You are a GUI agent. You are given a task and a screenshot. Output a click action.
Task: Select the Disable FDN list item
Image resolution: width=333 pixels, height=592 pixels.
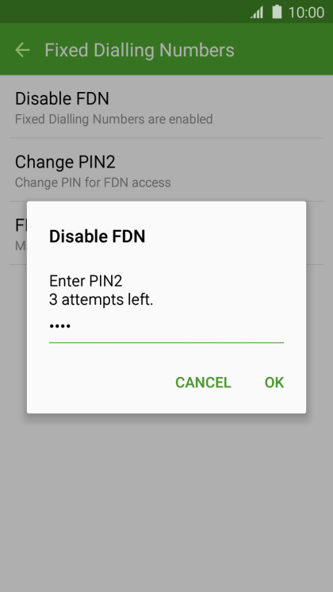[x=166, y=107]
